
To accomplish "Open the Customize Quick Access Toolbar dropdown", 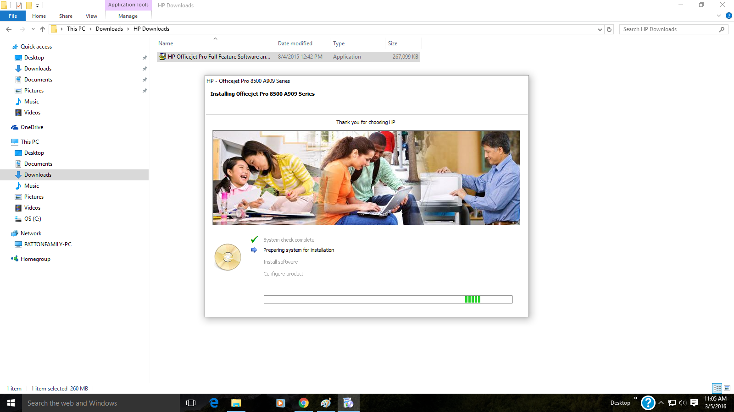I will point(38,5).
